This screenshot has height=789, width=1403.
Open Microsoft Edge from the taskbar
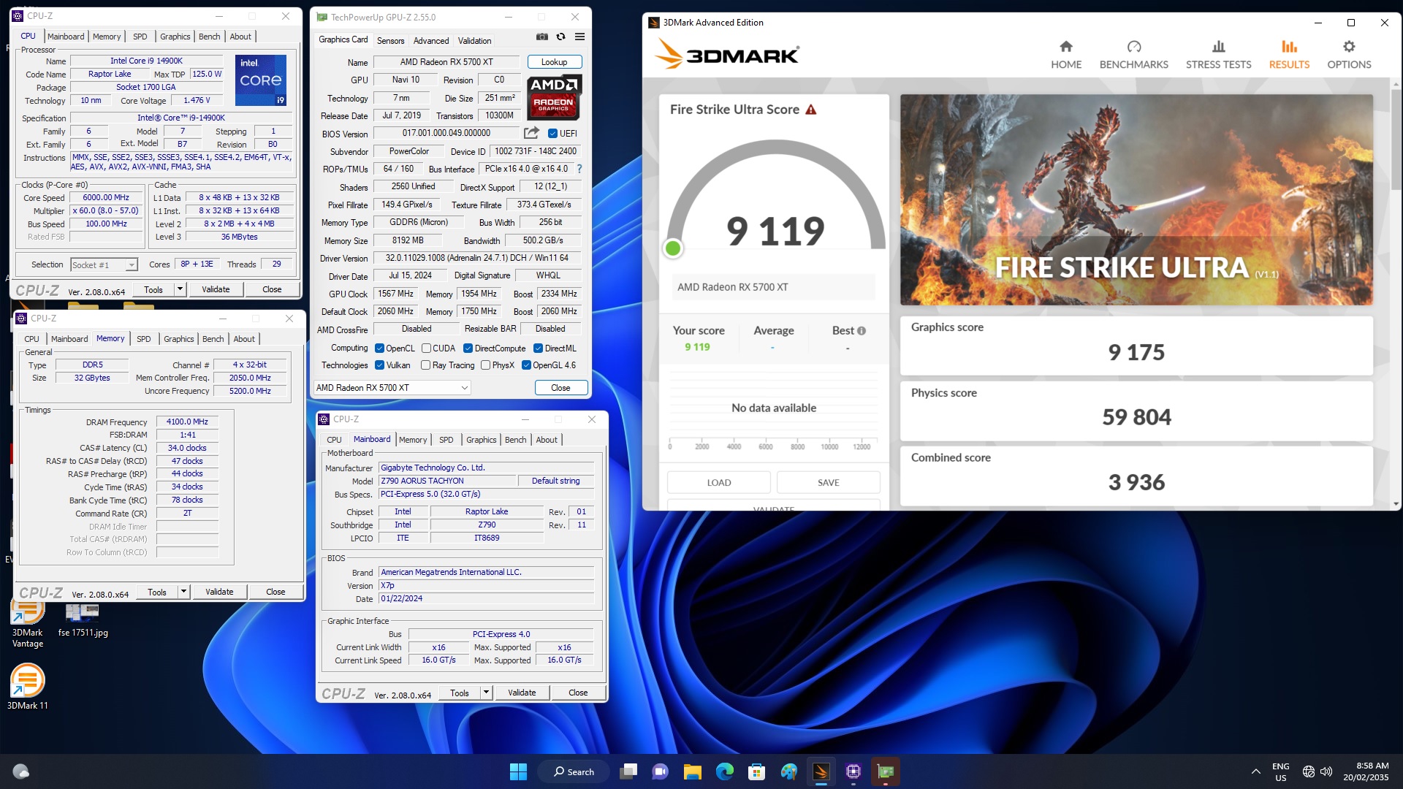click(x=724, y=771)
